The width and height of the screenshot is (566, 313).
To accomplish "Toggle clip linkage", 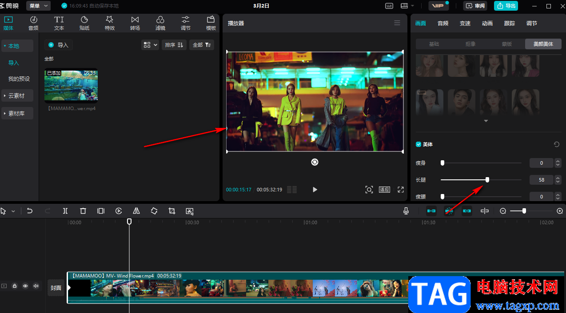I will click(x=466, y=211).
